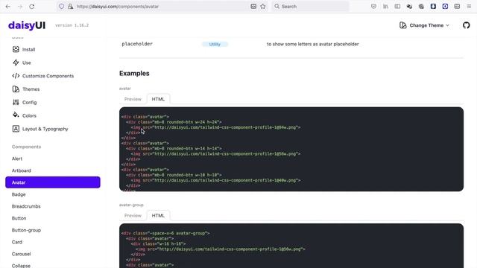Open the browser hamburger menu
The width and height of the screenshot is (477, 268).
[469, 7]
